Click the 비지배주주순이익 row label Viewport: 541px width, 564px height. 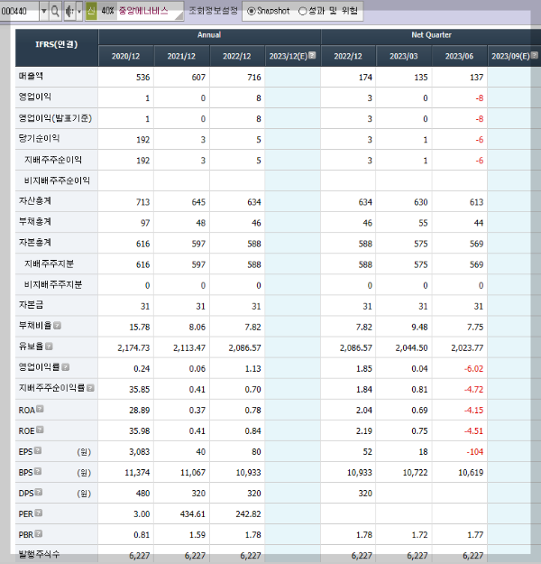(57, 180)
